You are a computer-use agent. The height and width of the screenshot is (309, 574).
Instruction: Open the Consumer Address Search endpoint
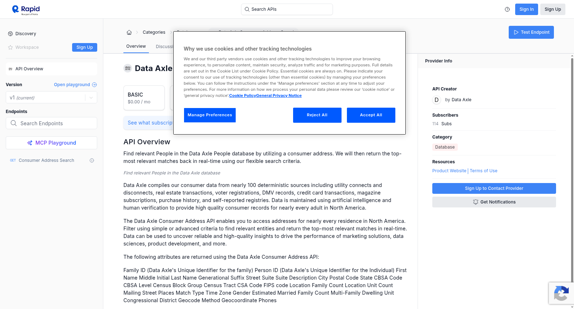(x=47, y=160)
